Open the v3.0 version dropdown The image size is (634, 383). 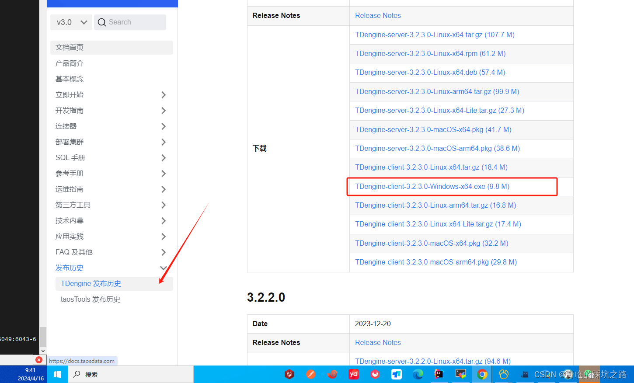[x=71, y=22]
